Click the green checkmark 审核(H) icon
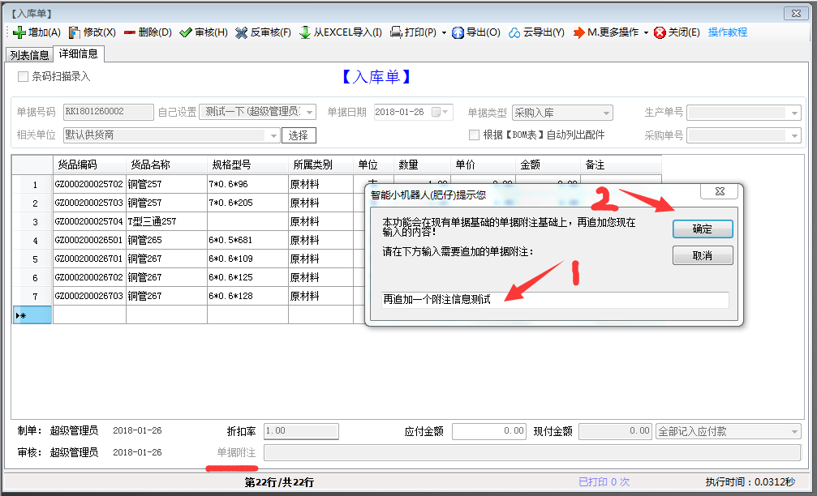Screen dimensions: 817x496 click(x=186, y=32)
